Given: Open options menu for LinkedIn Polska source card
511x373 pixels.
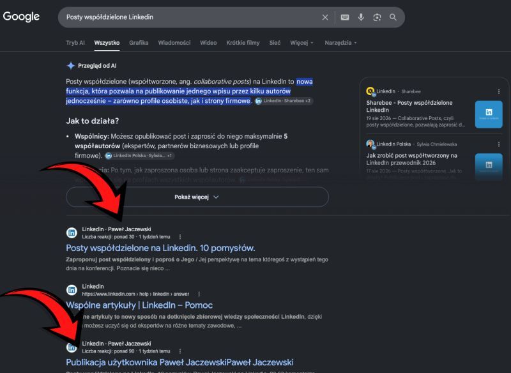Looking at the screenshot, I should click(499, 144).
